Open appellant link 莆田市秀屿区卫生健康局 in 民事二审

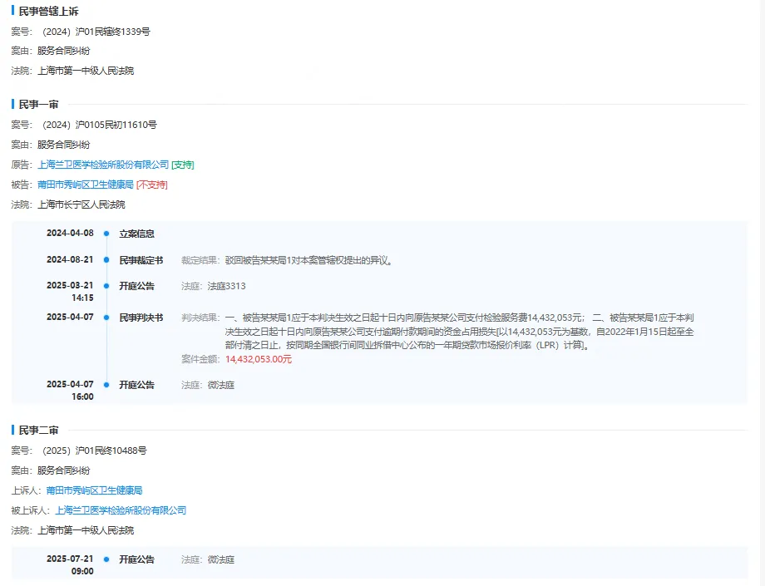94,490
